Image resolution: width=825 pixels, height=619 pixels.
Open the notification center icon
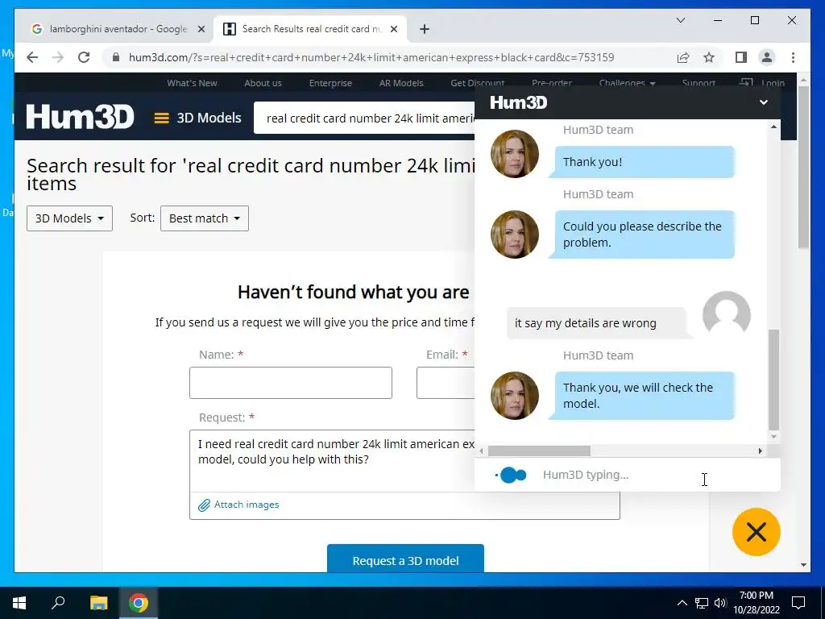pos(798,603)
